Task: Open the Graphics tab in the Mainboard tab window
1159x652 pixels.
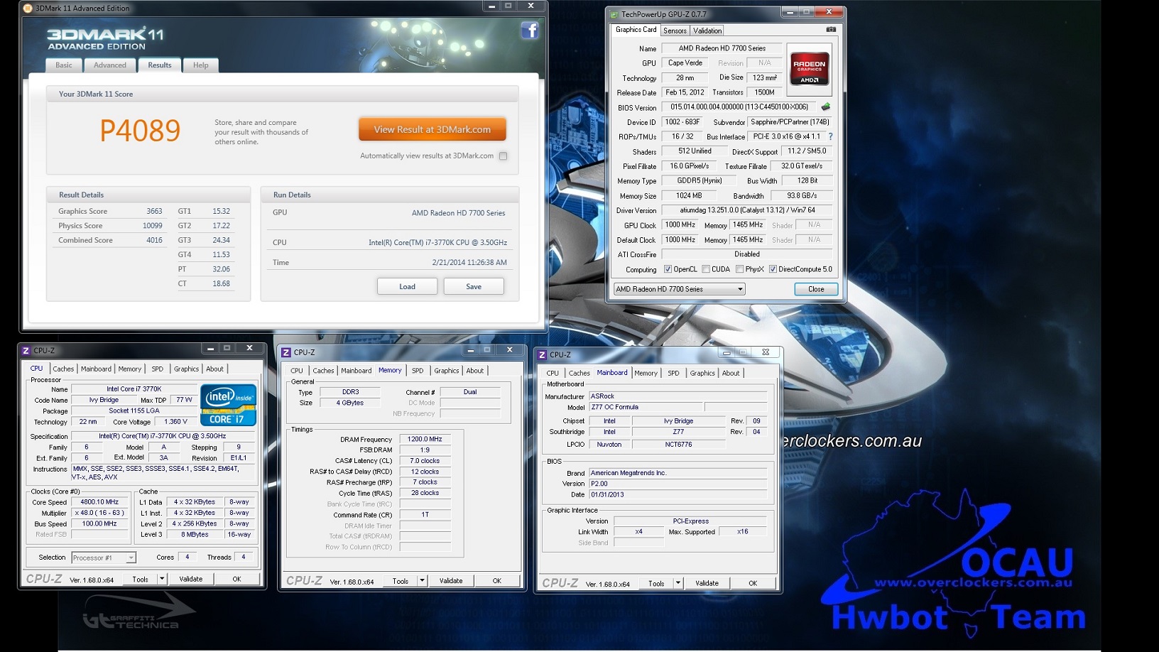Action: coord(702,373)
